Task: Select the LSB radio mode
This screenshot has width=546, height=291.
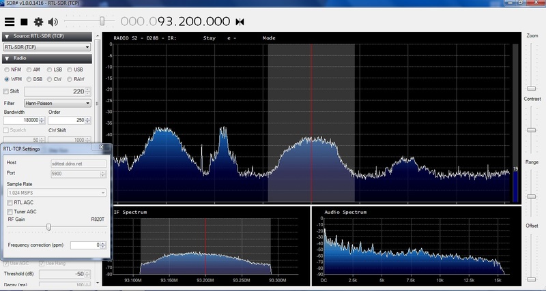Action: pos(55,70)
